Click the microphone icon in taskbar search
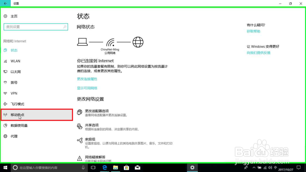This screenshot has width=306, height=172. click(x=83, y=167)
